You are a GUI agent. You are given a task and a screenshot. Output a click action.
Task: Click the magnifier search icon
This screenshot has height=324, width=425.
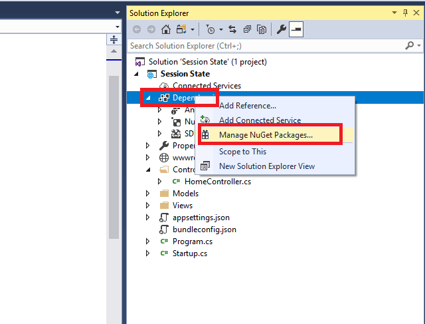(x=409, y=46)
